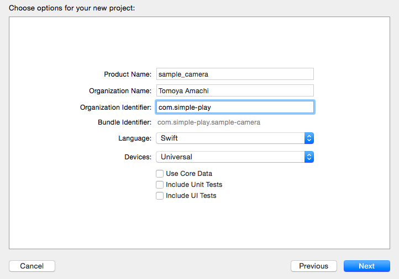Click the "Organization Name:" label

coord(120,91)
